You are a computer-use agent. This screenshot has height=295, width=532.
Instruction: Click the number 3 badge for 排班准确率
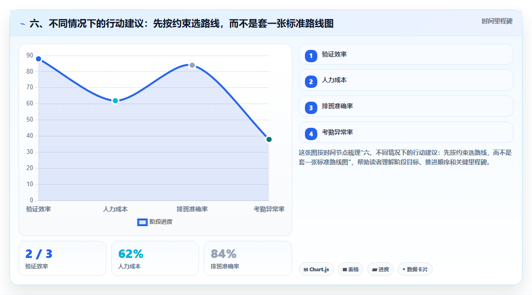pyautogui.click(x=311, y=108)
